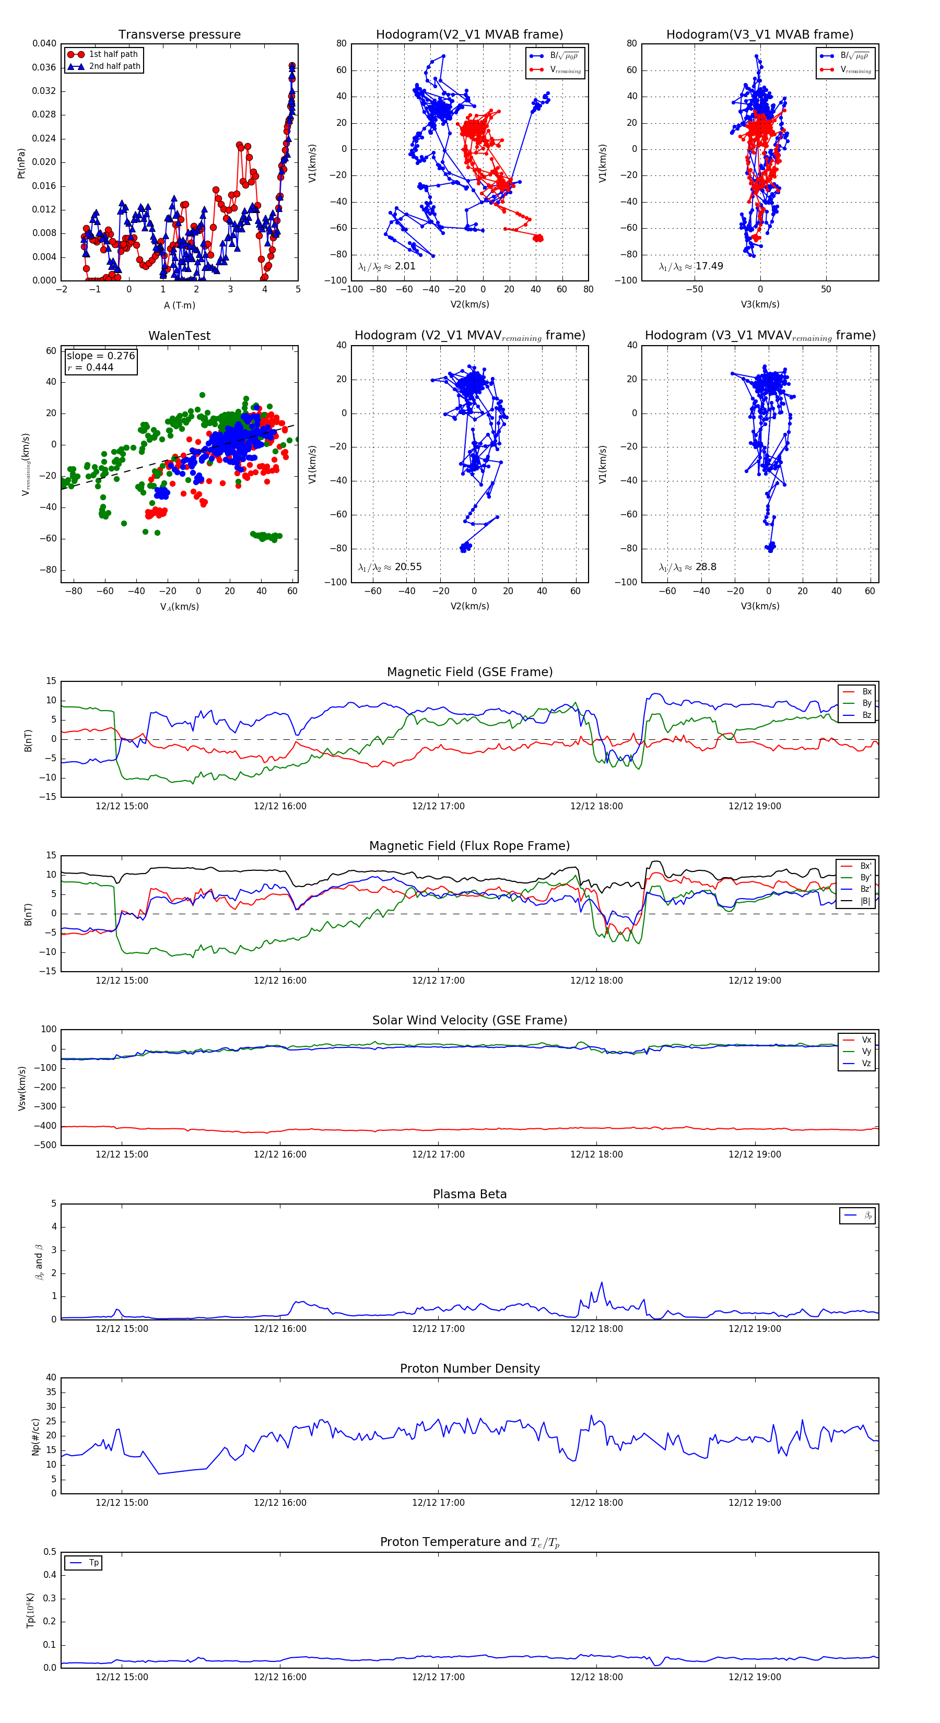Viewport: 940px width, 1723px height.
Task: Click 'Vx' legend entry in velocity plot
Action: [x=857, y=1040]
